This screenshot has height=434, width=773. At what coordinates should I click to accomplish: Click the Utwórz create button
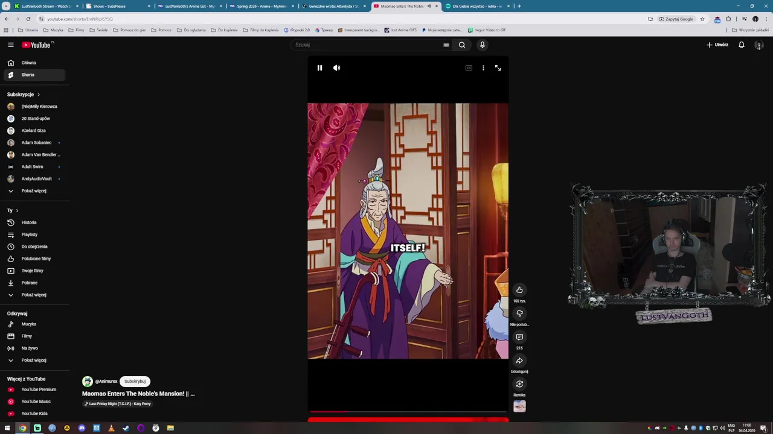pyautogui.click(x=717, y=45)
